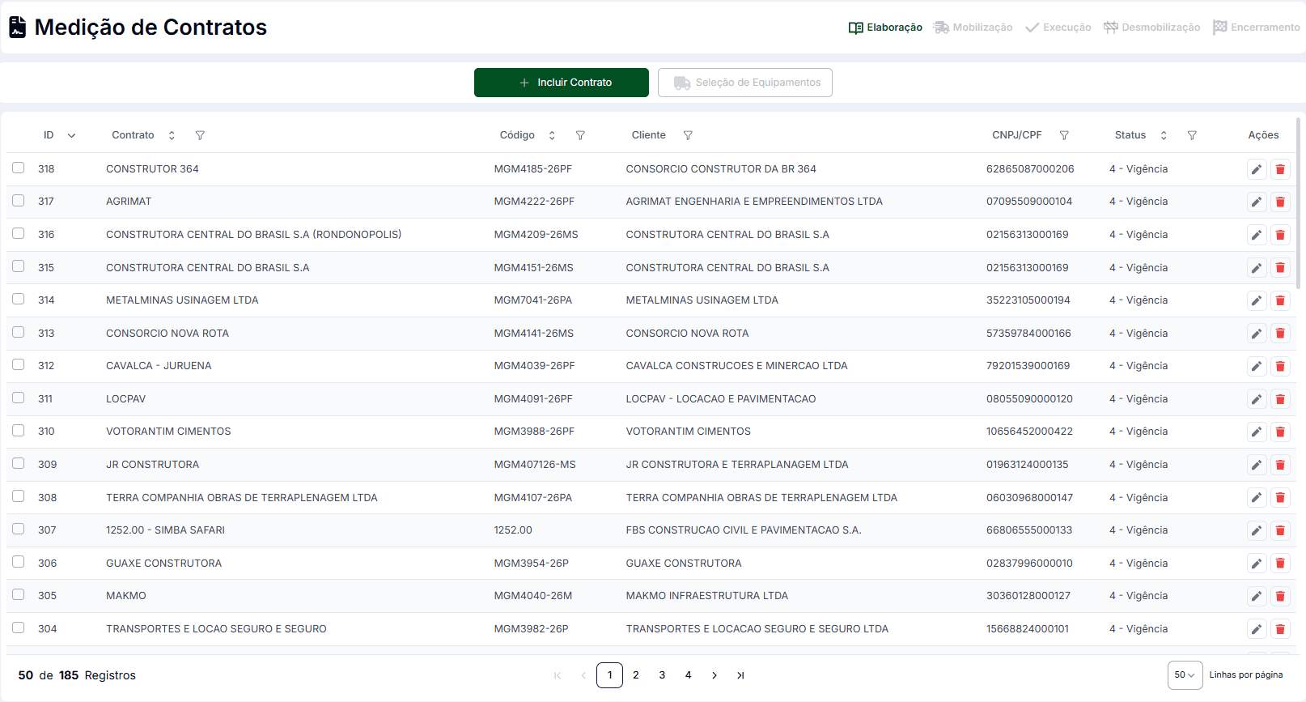Open the 50 rows per page dropdown
This screenshot has width=1306, height=702.
point(1185,675)
